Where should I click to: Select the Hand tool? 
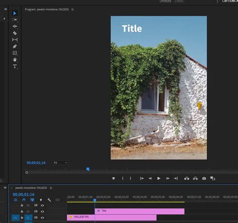(15, 60)
